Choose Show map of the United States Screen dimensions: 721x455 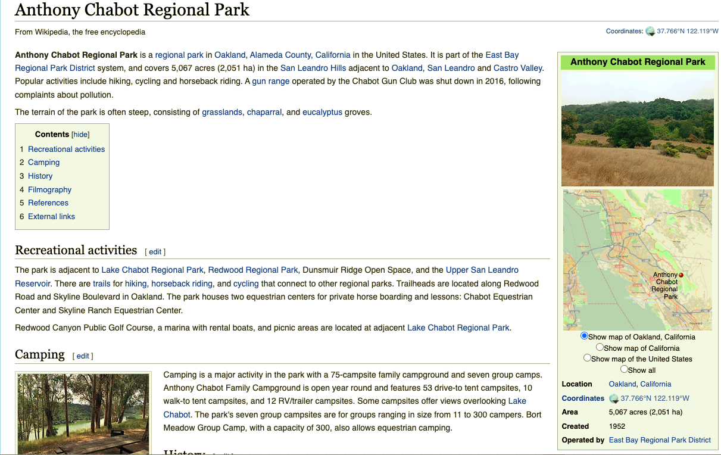point(587,358)
